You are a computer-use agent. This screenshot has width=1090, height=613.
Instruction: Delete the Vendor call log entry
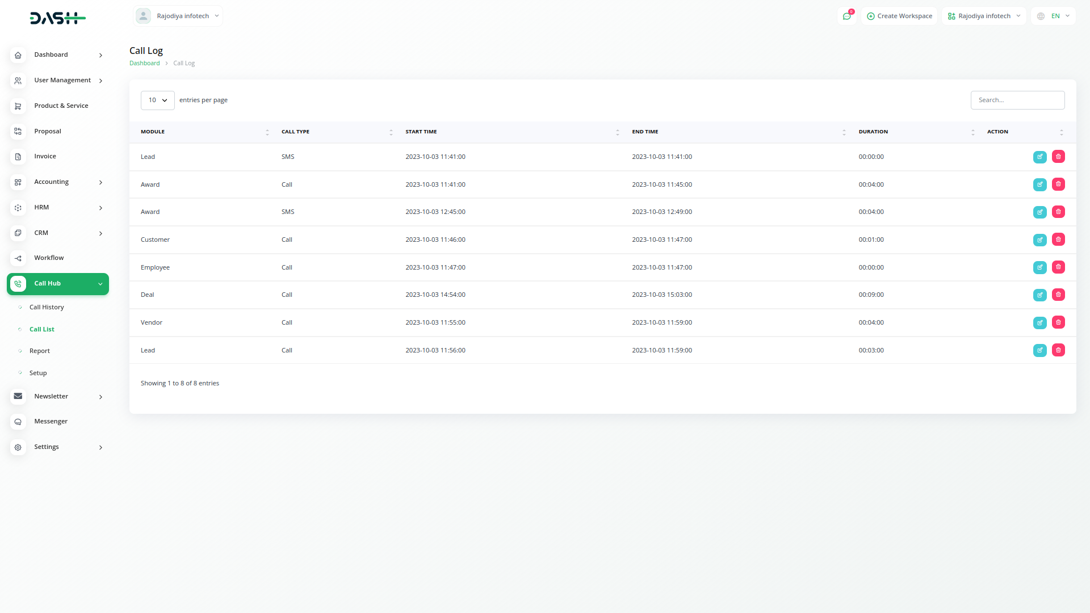click(1058, 322)
